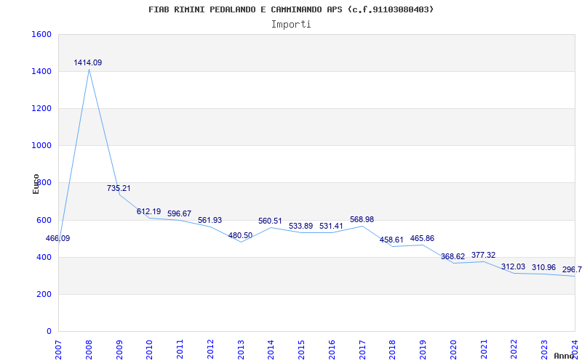
Task: Click the 368.62 data label
Action: click(x=453, y=256)
